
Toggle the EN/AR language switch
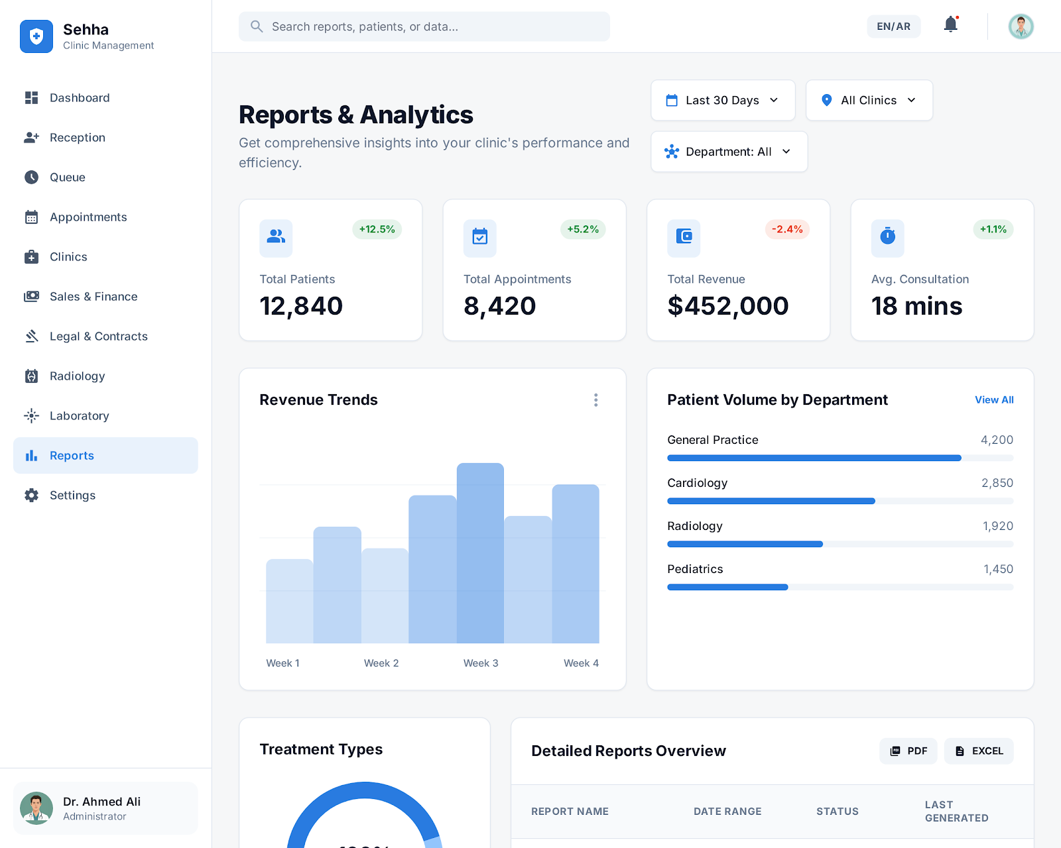pyautogui.click(x=893, y=26)
